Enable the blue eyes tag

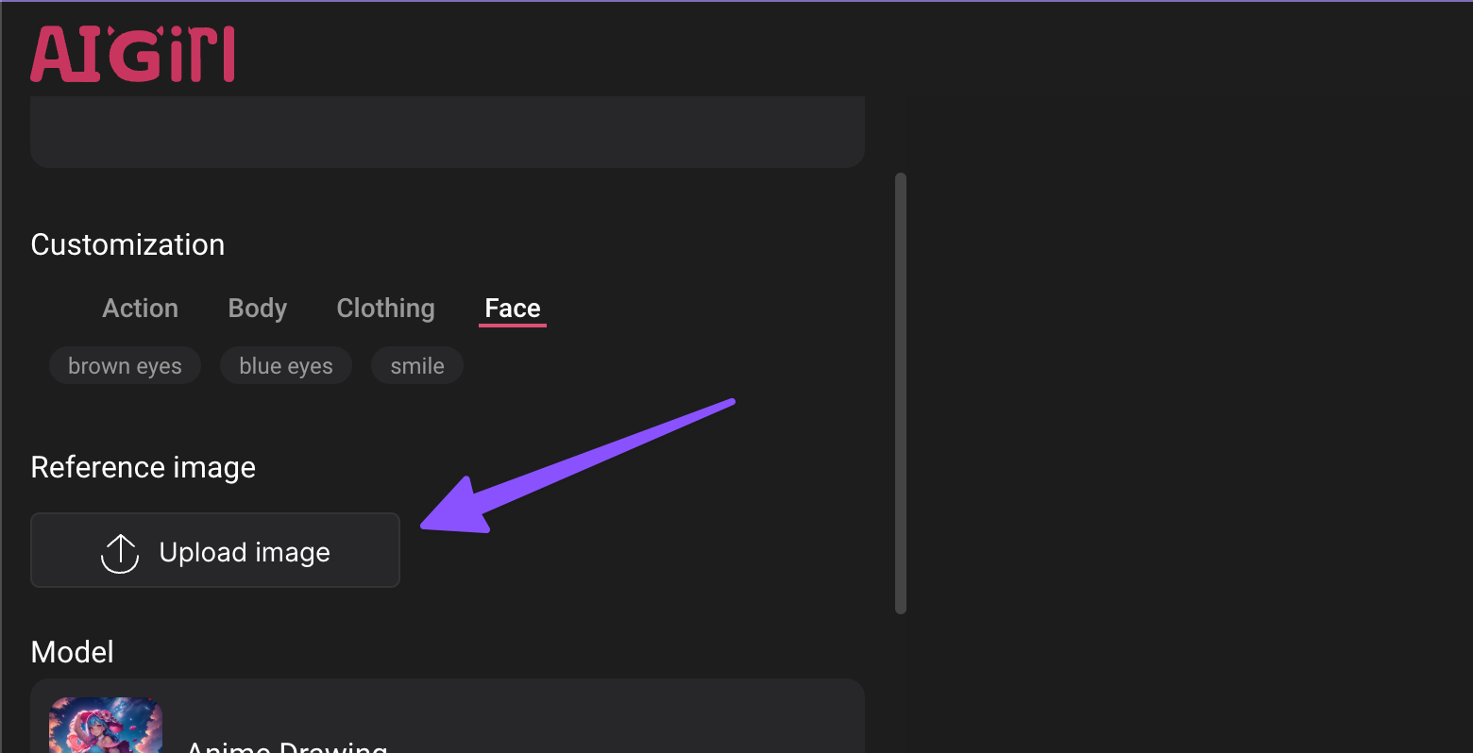coord(286,366)
